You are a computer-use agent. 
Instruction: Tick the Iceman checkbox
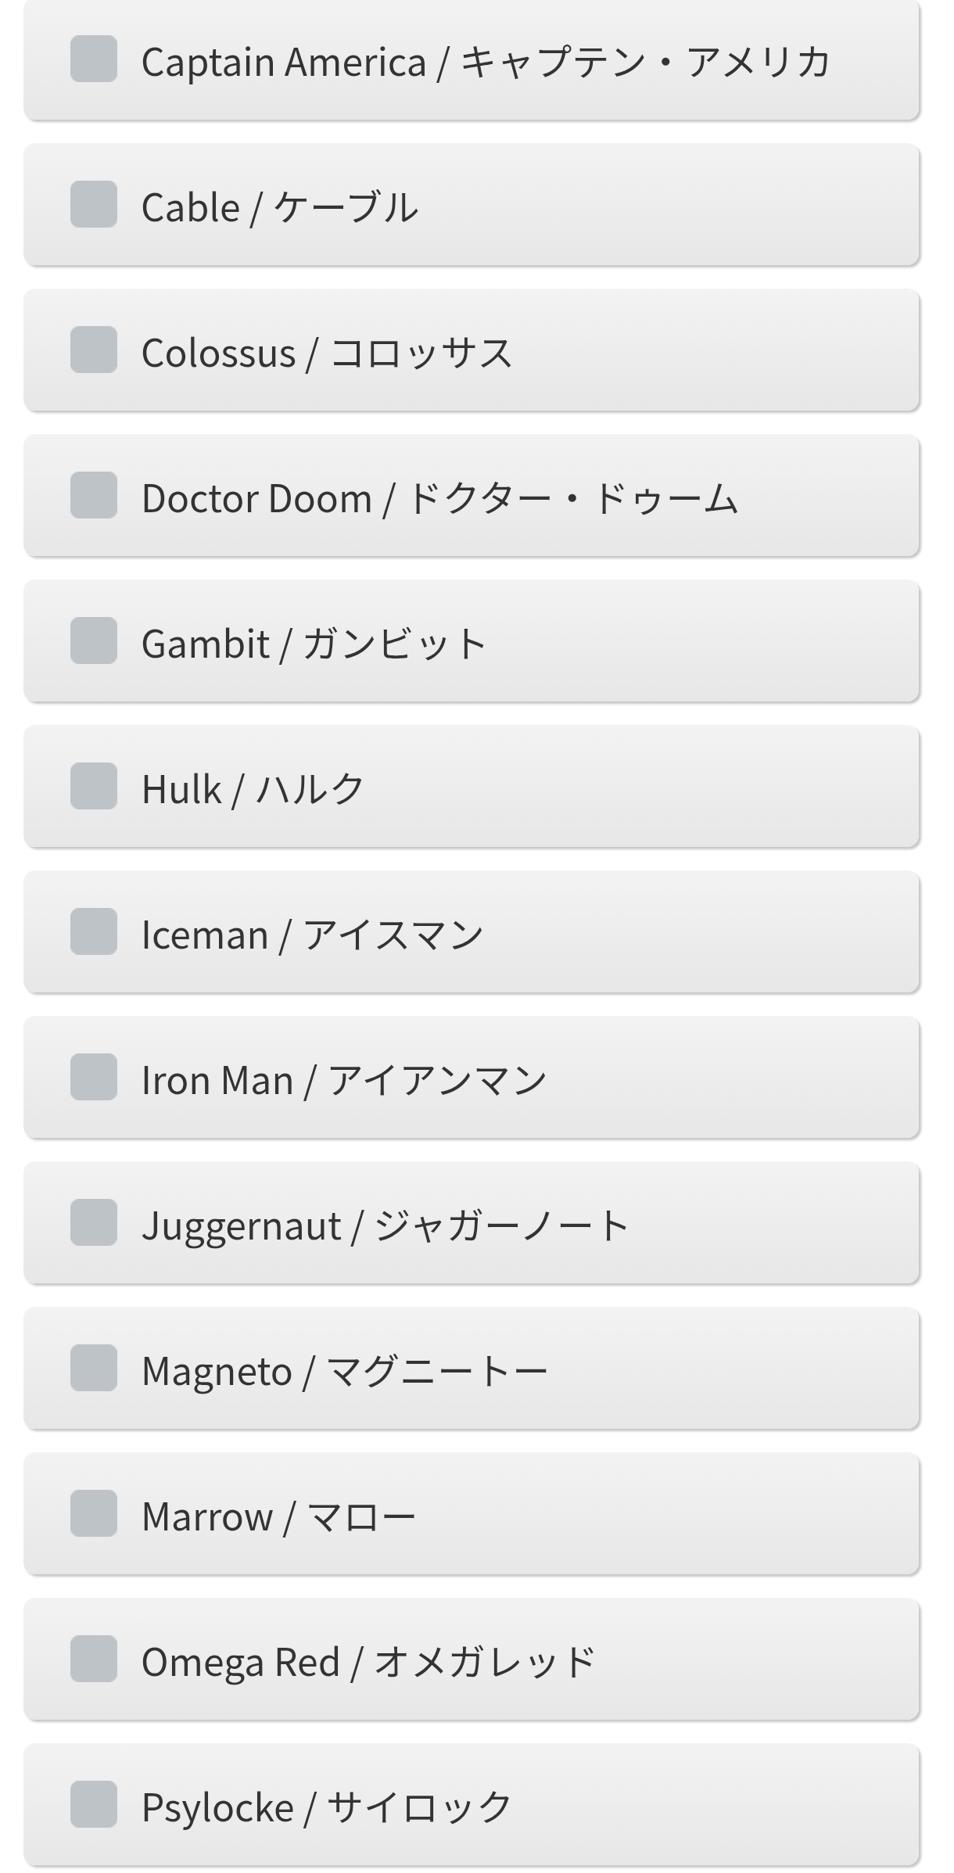[94, 932]
